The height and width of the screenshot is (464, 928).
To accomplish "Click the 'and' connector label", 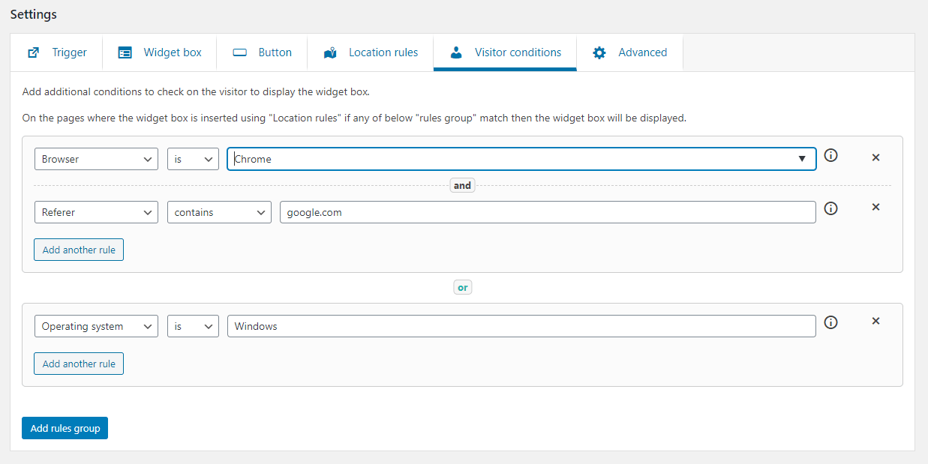I will pyautogui.click(x=462, y=185).
